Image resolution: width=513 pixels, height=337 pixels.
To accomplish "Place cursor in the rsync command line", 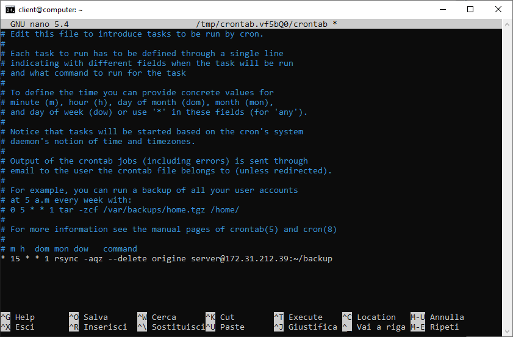I will pyautogui.click(x=167, y=259).
